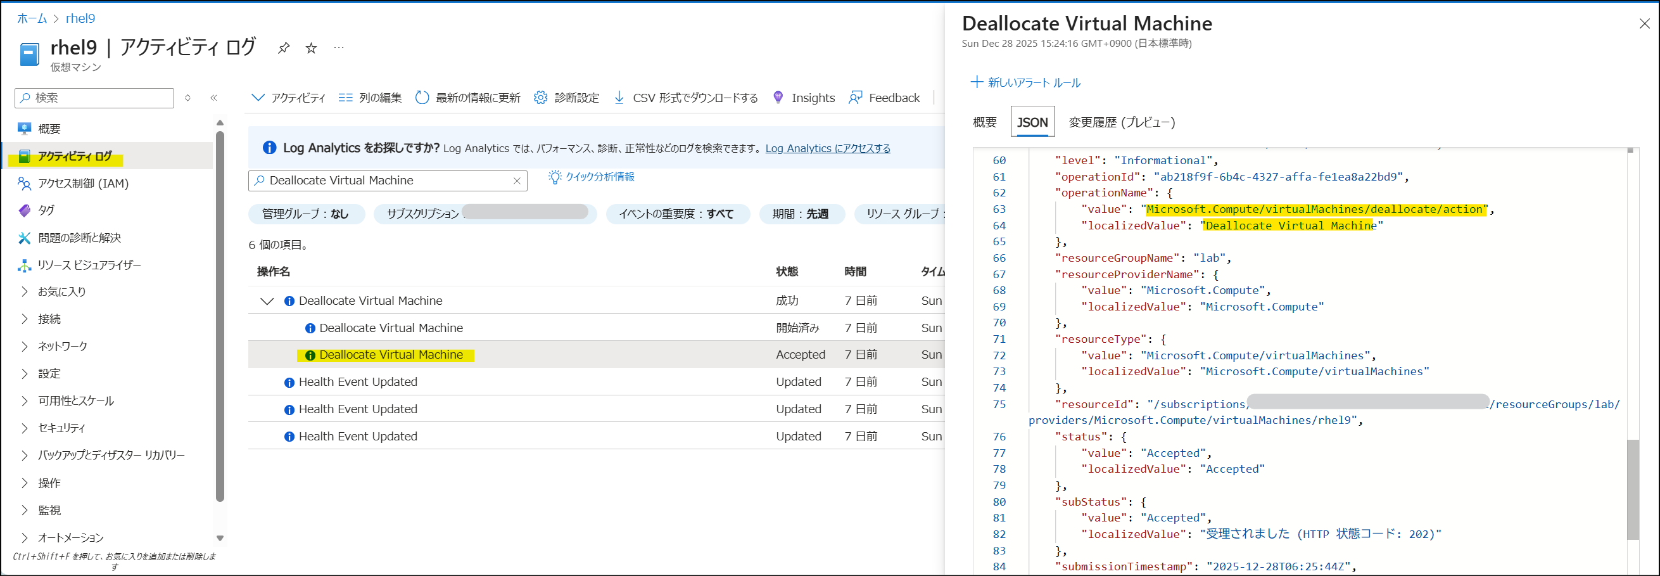Change the 期間 : 先週 filter
The image size is (1660, 576).
[801, 214]
